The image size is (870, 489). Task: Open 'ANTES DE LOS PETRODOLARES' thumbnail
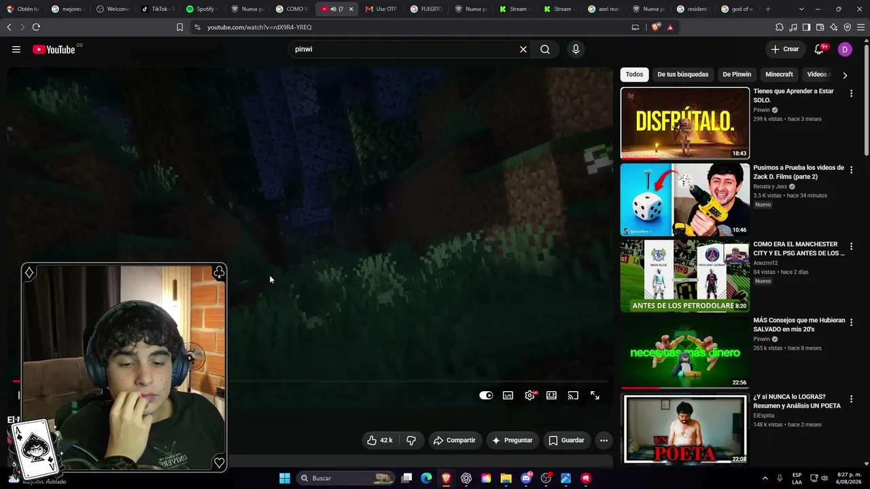pyautogui.click(x=685, y=276)
